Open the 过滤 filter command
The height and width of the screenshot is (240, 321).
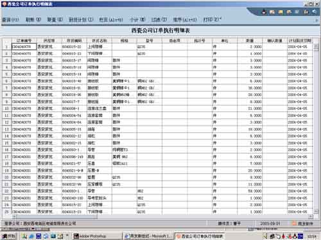click(x=159, y=19)
